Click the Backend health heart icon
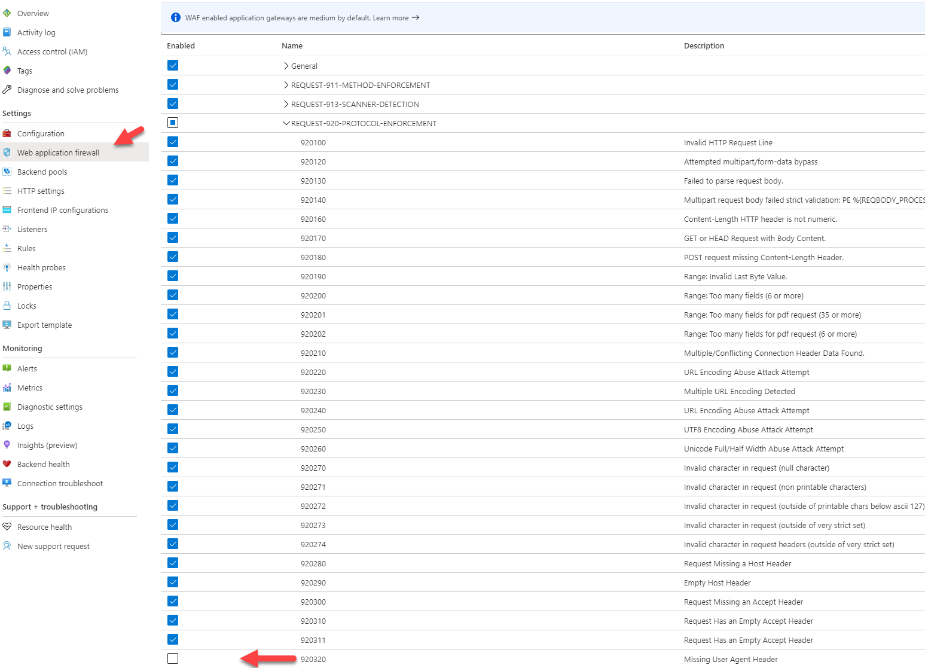The height and width of the screenshot is (668, 925). click(x=7, y=464)
